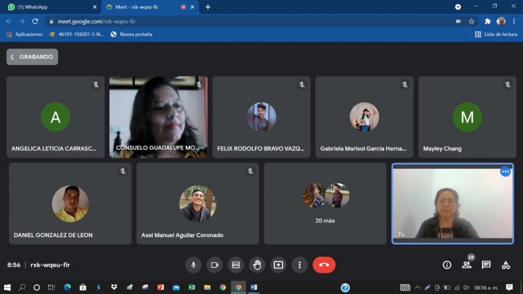523x294 pixels.
Task: Reload the page
Action: (x=35, y=21)
